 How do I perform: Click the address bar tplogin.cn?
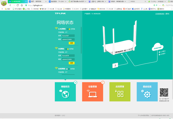[35, 5]
